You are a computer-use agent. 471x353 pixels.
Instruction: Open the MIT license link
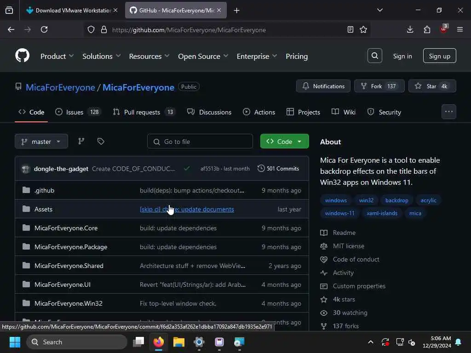349,246
